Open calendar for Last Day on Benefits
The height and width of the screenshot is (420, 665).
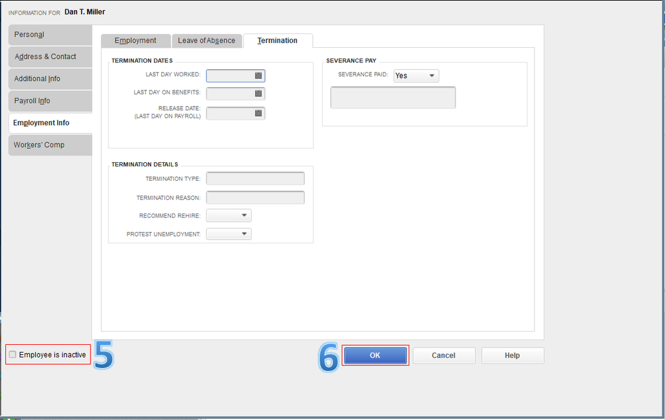coord(258,94)
